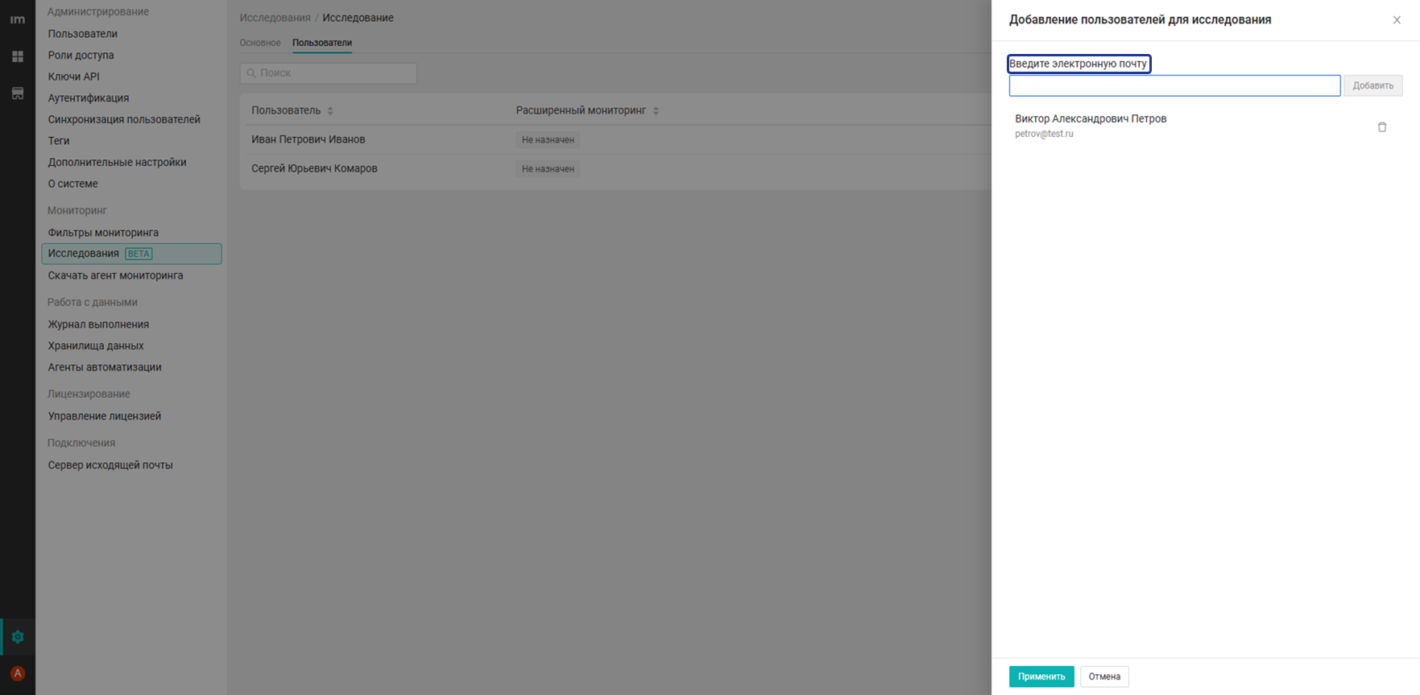Open Роли доступа in sidebar
Viewport: 1420px width, 695px height.
click(x=81, y=55)
